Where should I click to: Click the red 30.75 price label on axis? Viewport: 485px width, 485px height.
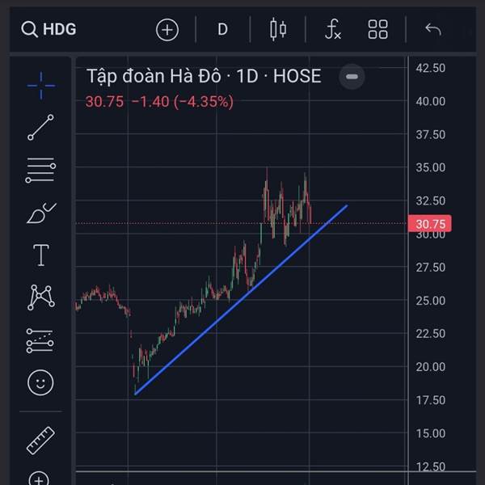tap(430, 224)
